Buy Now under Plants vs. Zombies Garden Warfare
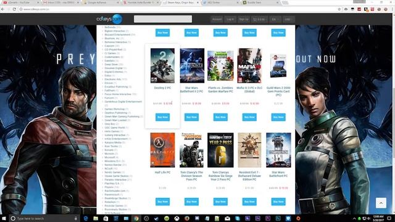This screenshot has height=222, width=395. pyautogui.click(x=220, y=117)
